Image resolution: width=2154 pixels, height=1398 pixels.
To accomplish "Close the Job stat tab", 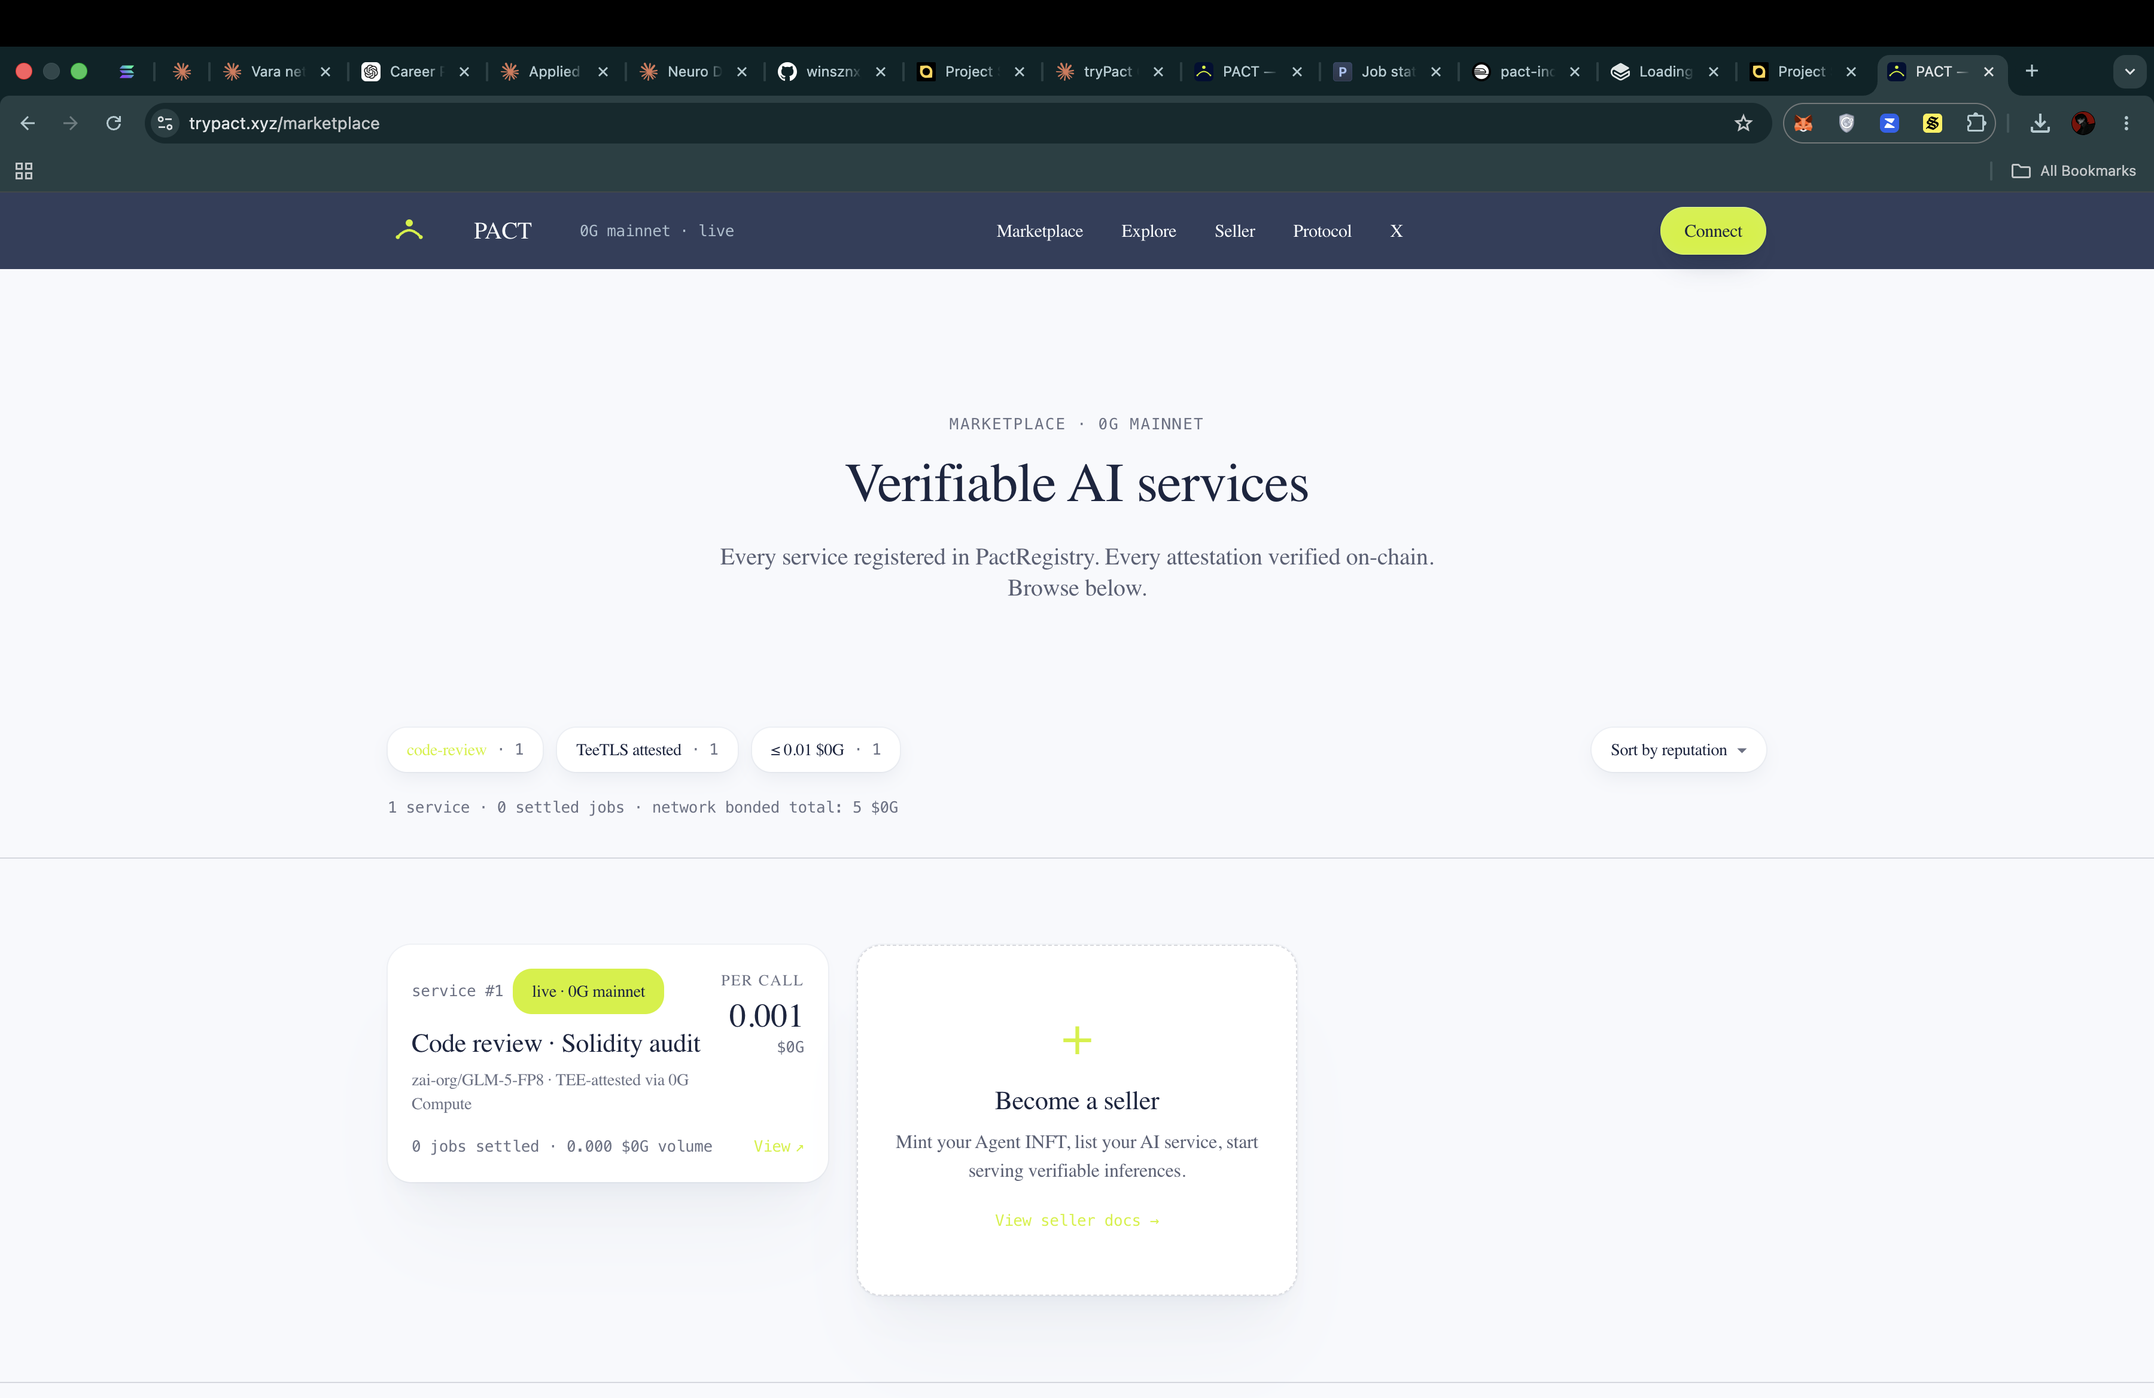I will 1437,71.
